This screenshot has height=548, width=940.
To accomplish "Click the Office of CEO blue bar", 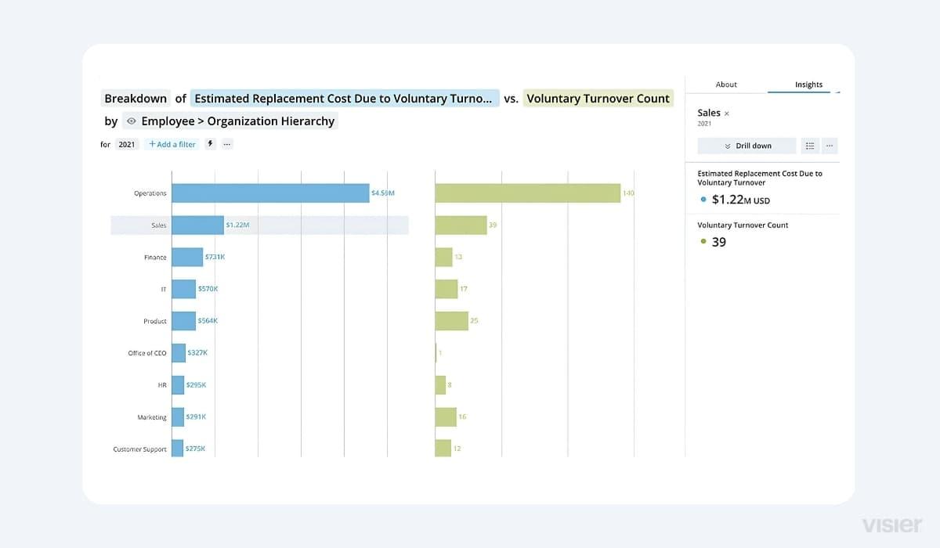I will 179,353.
